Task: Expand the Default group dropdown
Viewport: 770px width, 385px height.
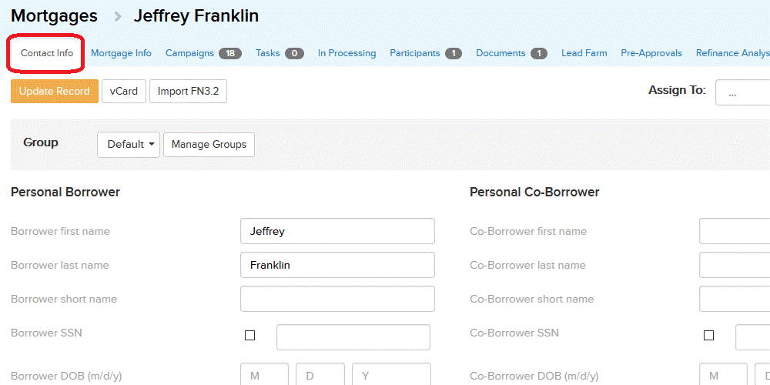Action: point(129,145)
